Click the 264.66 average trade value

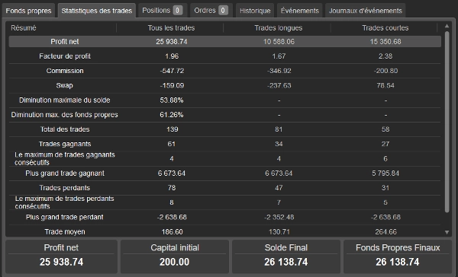[x=385, y=232]
